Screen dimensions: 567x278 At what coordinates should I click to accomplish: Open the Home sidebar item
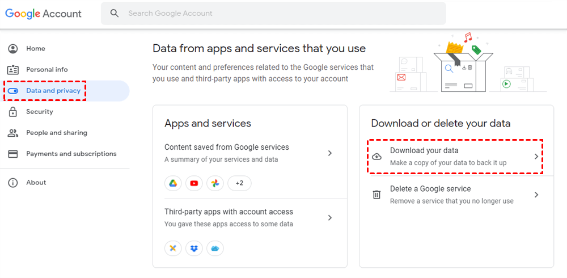(x=36, y=49)
